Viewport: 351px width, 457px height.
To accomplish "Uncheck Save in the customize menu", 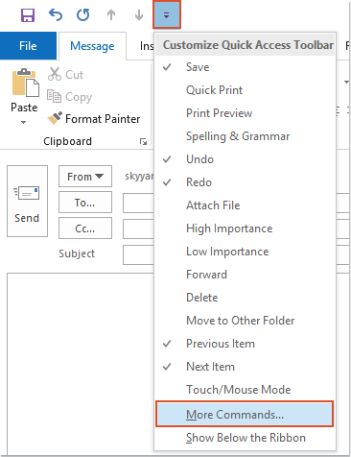I will point(245,67).
